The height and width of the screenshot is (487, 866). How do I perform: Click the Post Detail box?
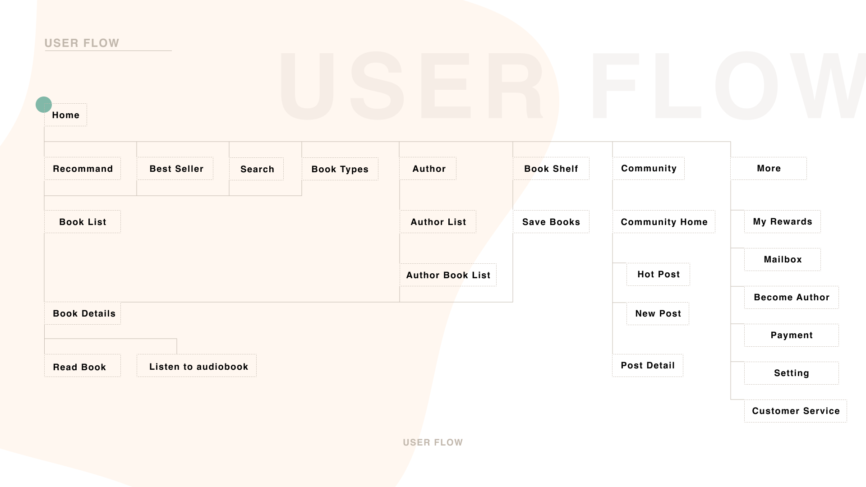pyautogui.click(x=648, y=365)
